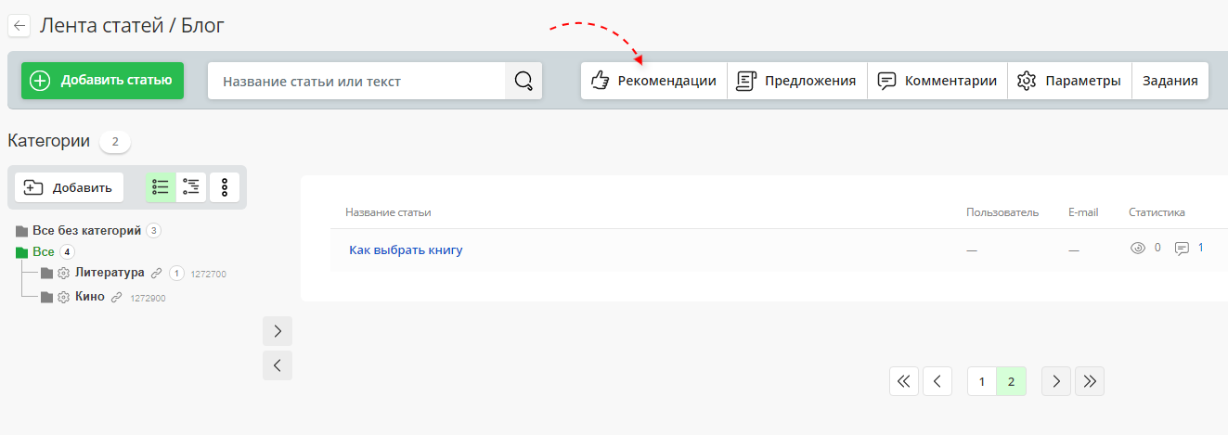Screen dimensions: 1228x435
Task: Select the Все folder in tree
Action: (43, 251)
